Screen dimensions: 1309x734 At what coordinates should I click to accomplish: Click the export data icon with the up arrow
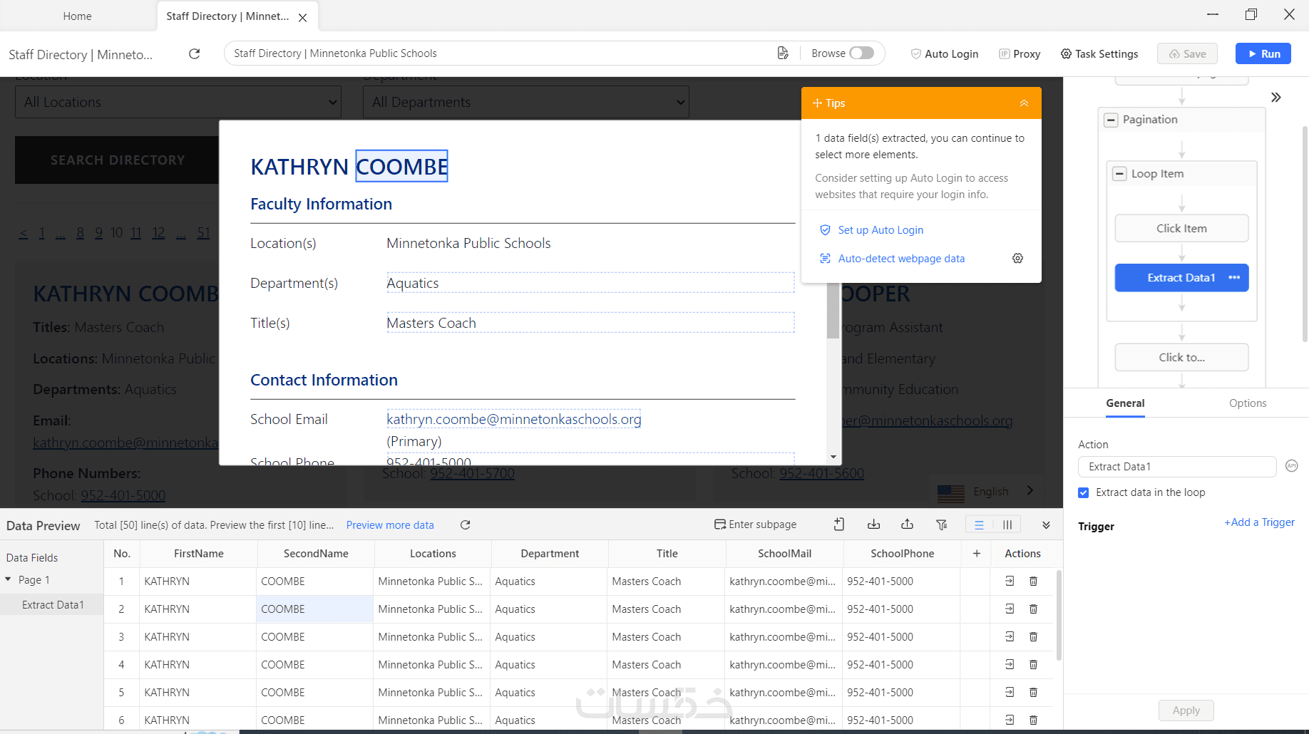coord(907,524)
